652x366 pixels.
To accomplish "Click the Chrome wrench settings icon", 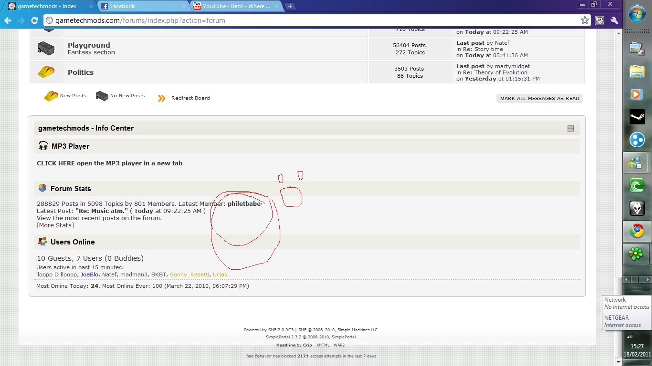I will [x=614, y=20].
